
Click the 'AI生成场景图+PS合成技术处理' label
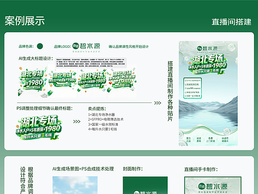83,169
